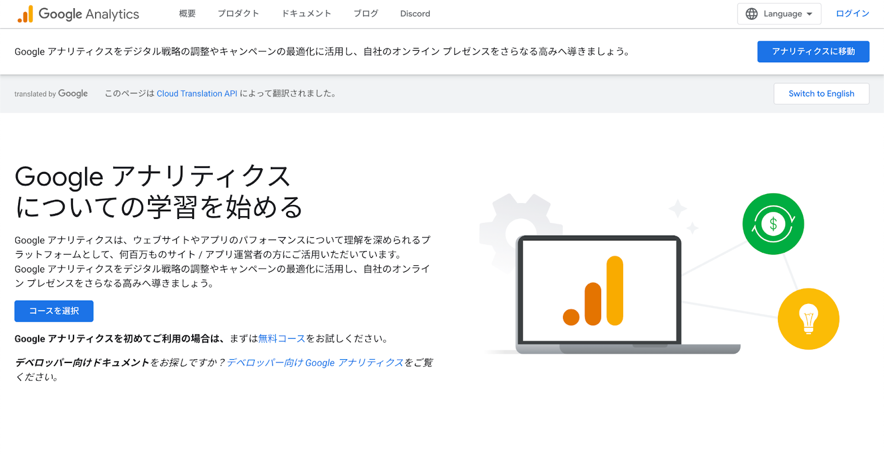This screenshot has height=454, width=884.
Task: Click the ログイン link
Action: tap(853, 14)
